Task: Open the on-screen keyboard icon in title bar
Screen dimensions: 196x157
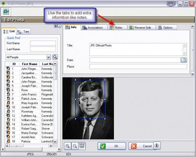Action: (171, 3)
